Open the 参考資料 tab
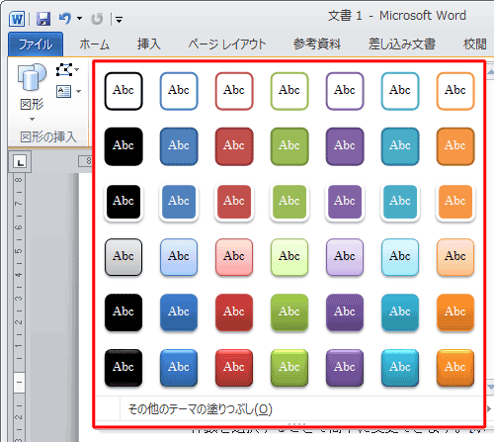This screenshot has height=442, width=494. 317,44
